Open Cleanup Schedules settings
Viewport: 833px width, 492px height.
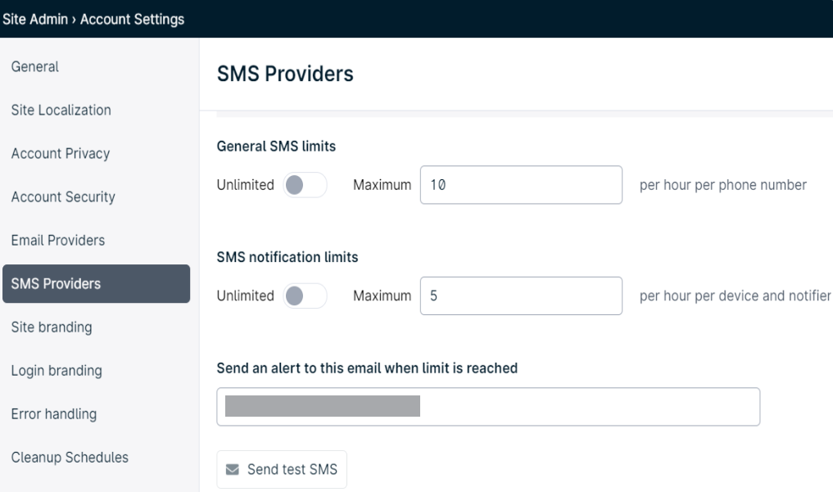(70, 458)
